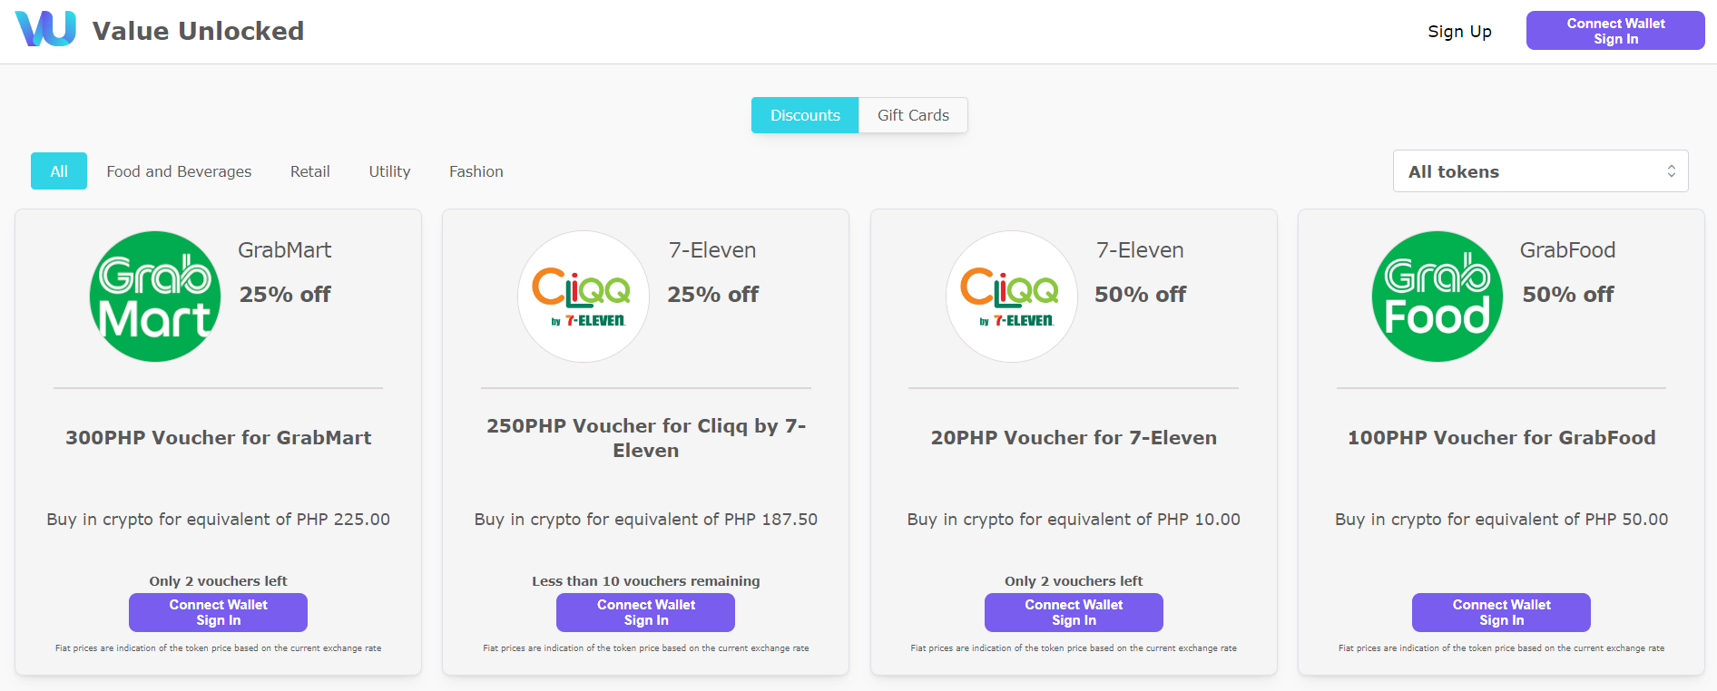Connect wallet on GrabMart voucher card

(218, 612)
